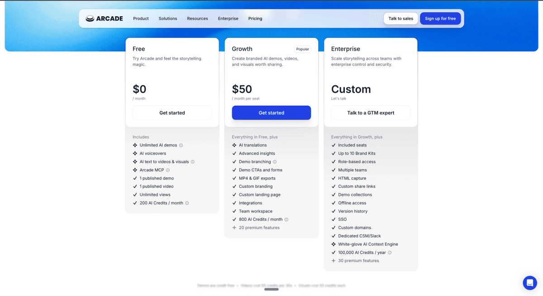Image resolution: width=543 pixels, height=296 pixels.
Task: Click sparkle icon beside AI voiceovers
Action: 135,153
